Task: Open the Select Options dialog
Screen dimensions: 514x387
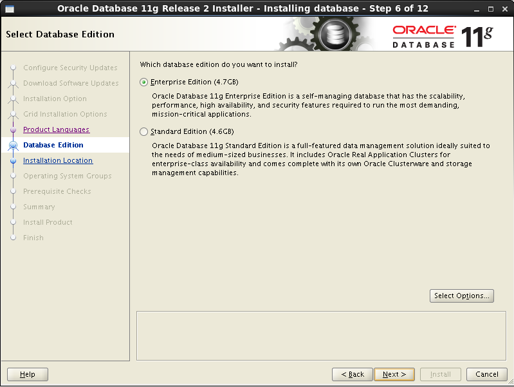Action: point(461,296)
